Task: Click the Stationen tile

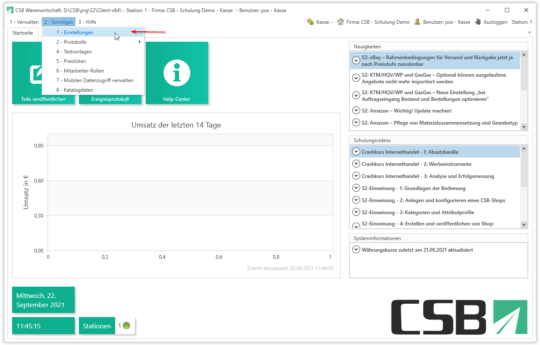Action: (97, 326)
